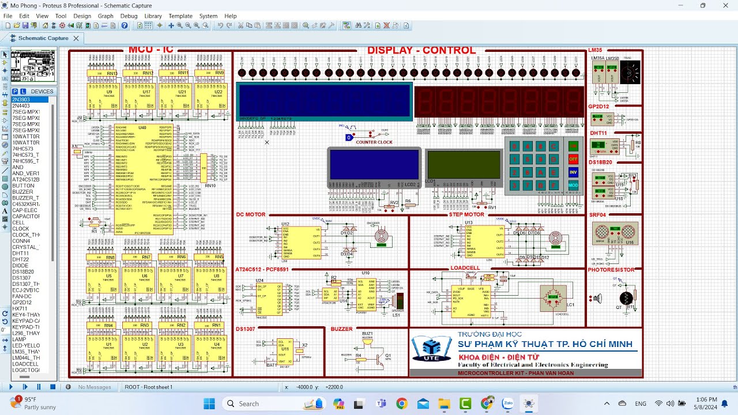The height and width of the screenshot is (415, 738).
Task: Click the overview thumbnail of the schematic
Action: tap(33, 66)
